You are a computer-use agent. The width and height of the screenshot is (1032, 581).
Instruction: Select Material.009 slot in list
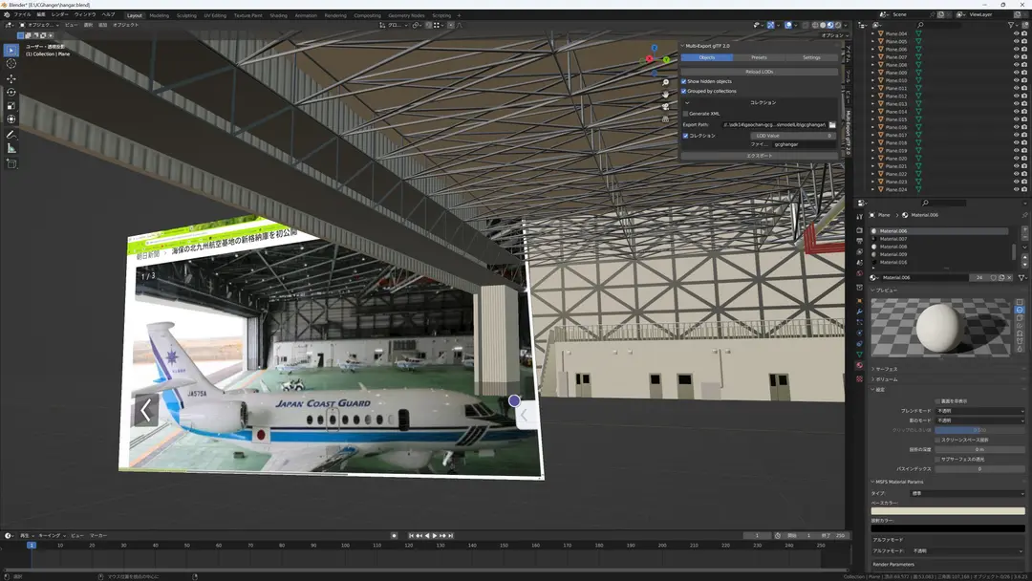coord(940,254)
